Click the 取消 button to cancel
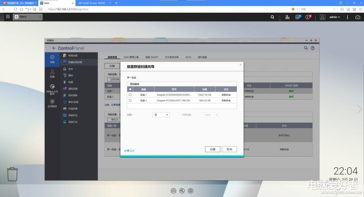This screenshot has width=364, height=197. (229, 149)
